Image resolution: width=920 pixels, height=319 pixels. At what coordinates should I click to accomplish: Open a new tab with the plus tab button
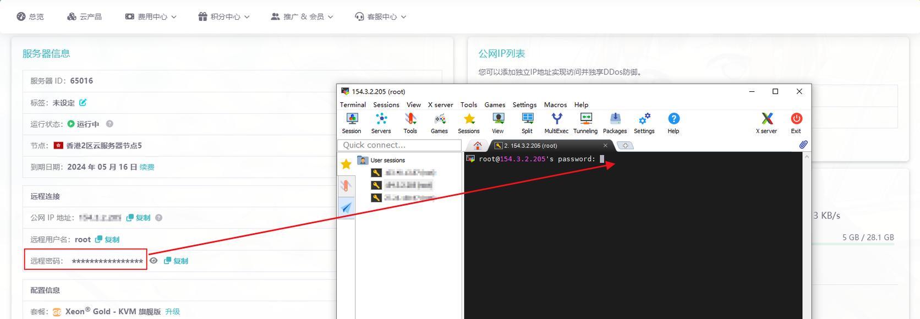pyautogui.click(x=626, y=146)
